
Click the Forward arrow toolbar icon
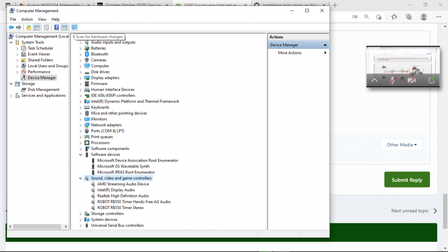pyautogui.click(x=18, y=27)
